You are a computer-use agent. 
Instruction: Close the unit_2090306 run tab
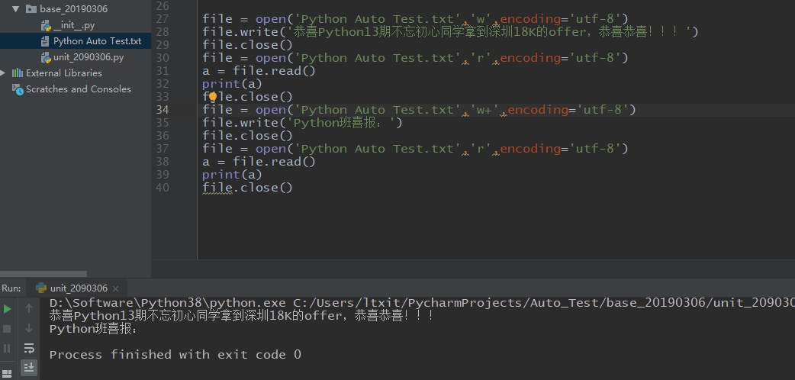(x=116, y=288)
